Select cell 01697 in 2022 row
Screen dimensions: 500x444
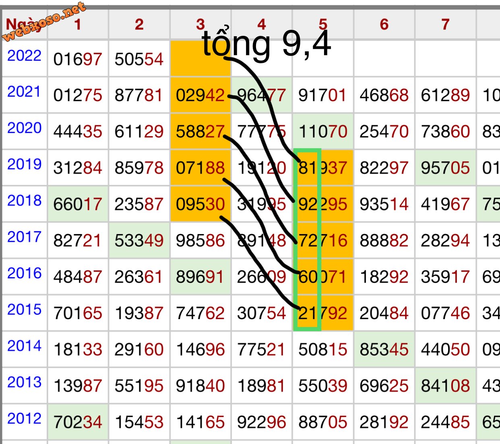[x=78, y=59]
